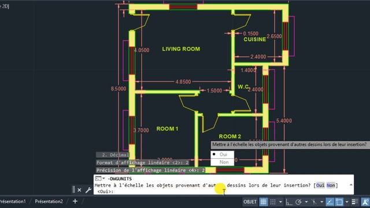Select the 0.1500 dimension text
Viewport: 370px width, 208px height.
coord(250,34)
